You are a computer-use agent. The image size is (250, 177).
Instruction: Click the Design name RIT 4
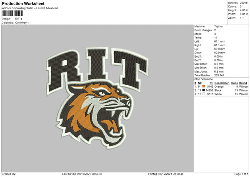(x=18, y=19)
